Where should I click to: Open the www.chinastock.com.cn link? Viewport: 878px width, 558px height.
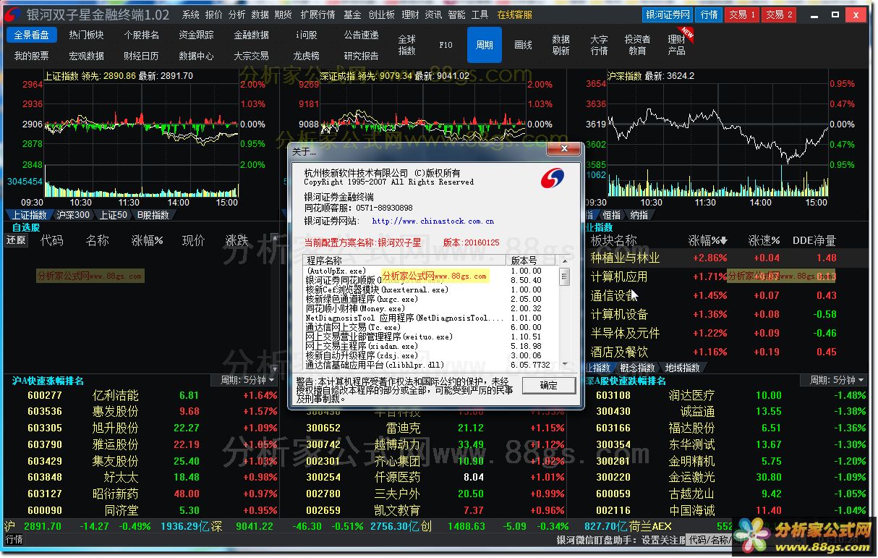(432, 221)
